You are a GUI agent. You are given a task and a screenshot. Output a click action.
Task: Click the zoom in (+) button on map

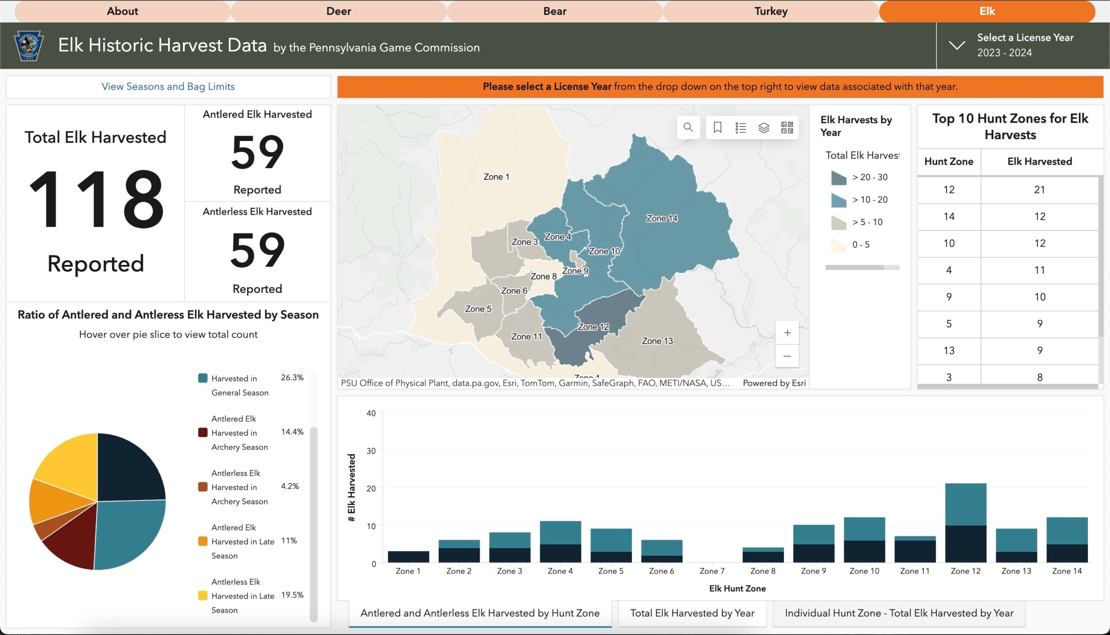[787, 333]
